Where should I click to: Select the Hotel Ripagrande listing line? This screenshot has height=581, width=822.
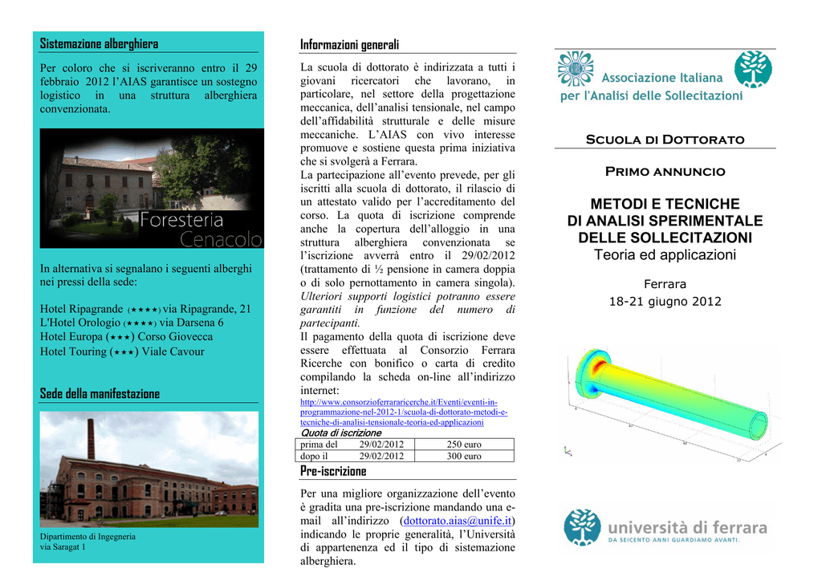[x=145, y=309]
